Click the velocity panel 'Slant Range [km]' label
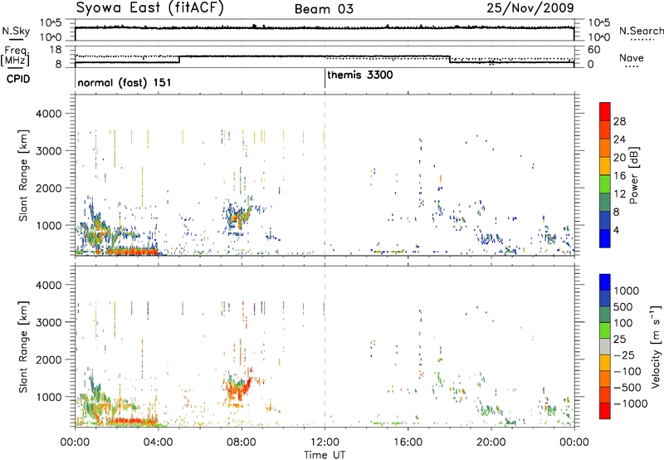The height and width of the screenshot is (460, 664). 23,346
